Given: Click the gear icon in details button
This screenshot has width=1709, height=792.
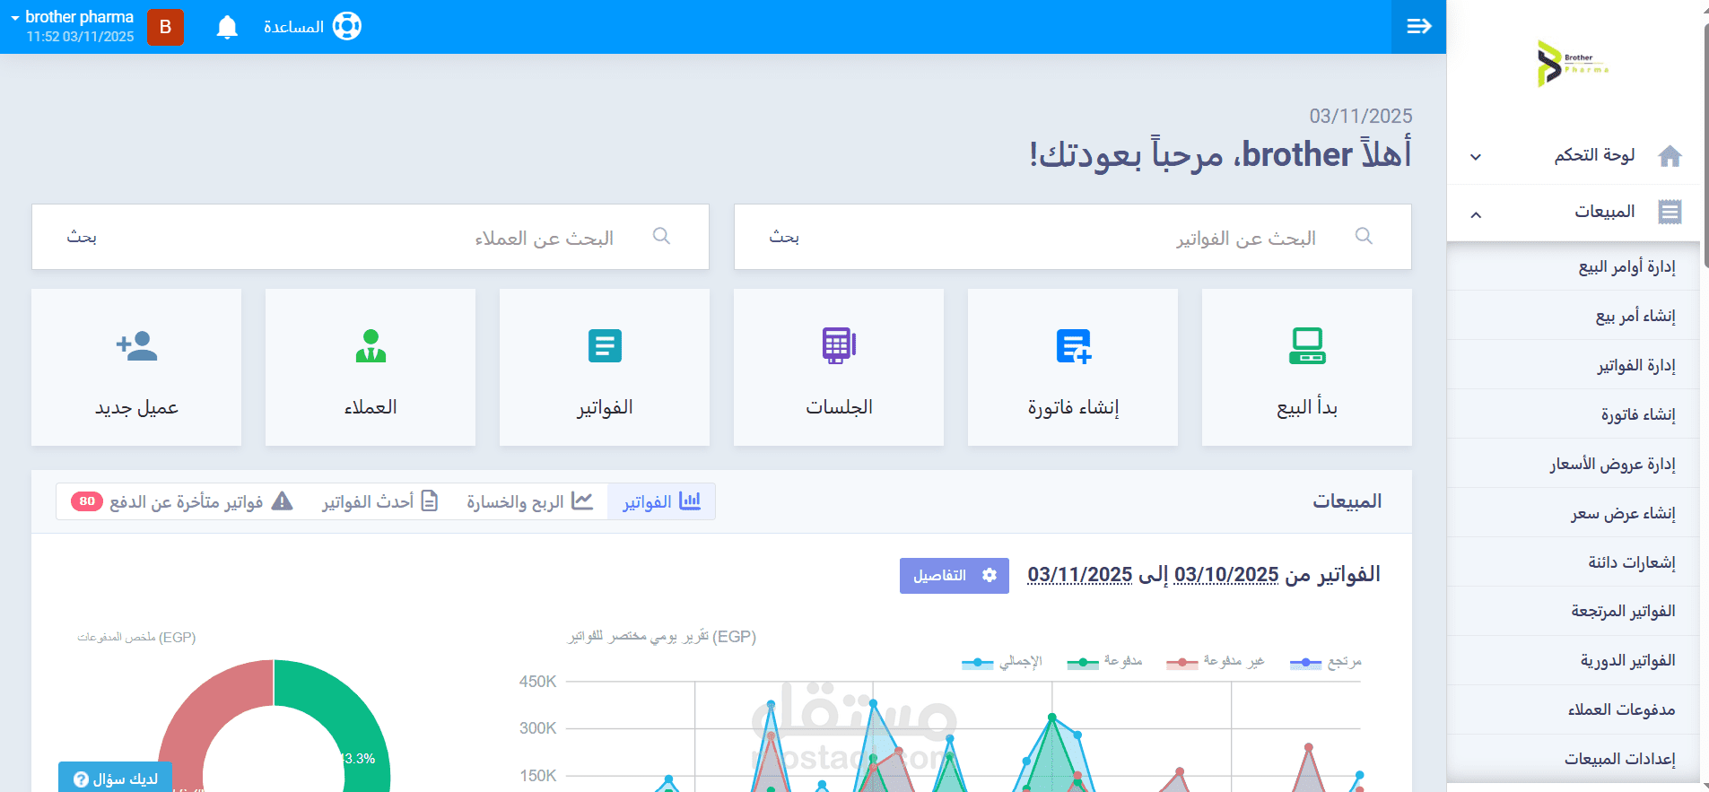Looking at the screenshot, I should (990, 575).
